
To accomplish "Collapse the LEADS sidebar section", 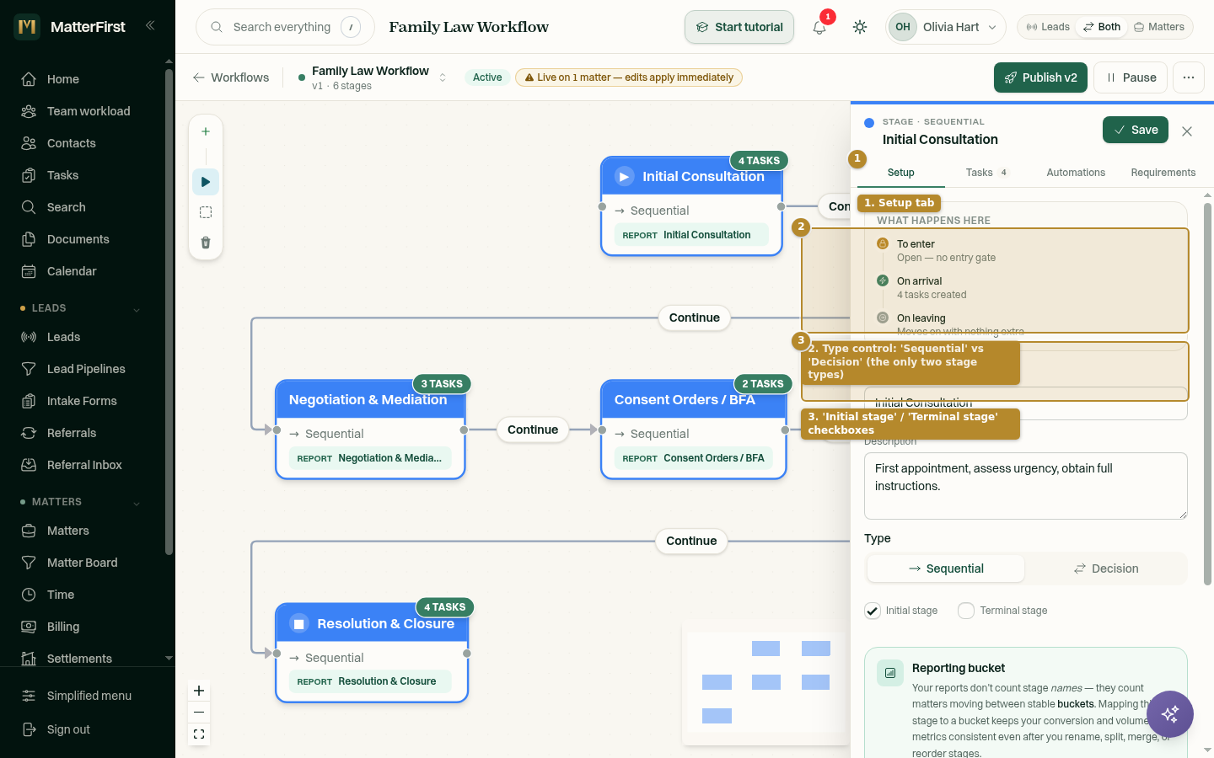I will click(137, 309).
